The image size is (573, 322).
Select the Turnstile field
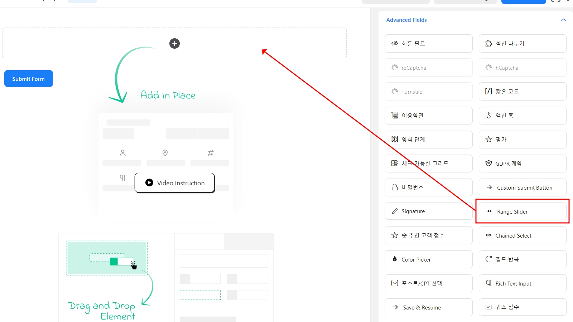pos(429,92)
